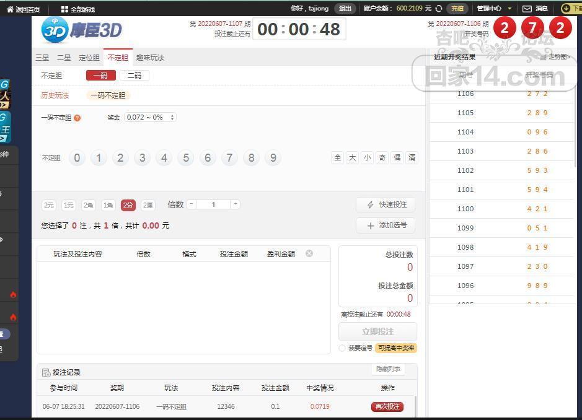
Task: Select the 2元 unit mode
Action: (49, 205)
